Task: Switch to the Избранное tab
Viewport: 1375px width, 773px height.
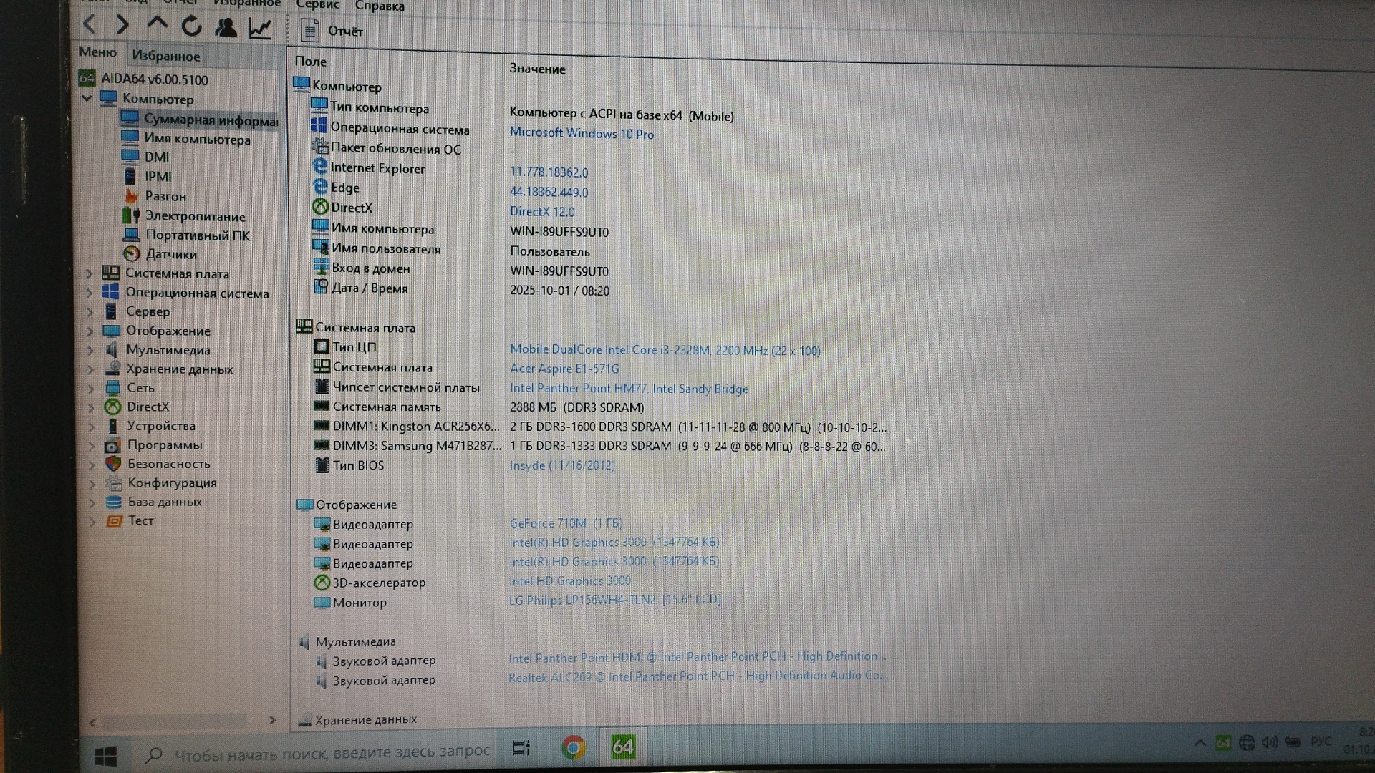Action: click(165, 55)
